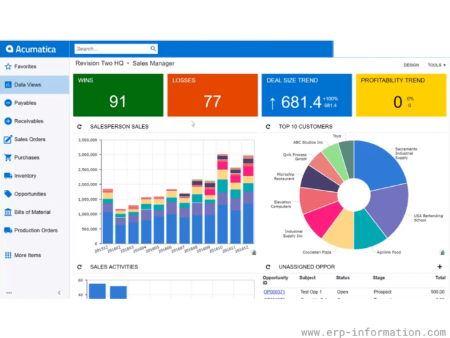The height and width of the screenshot is (338, 450).
Task: Expand the Tools dropdown menu
Action: pos(437,65)
